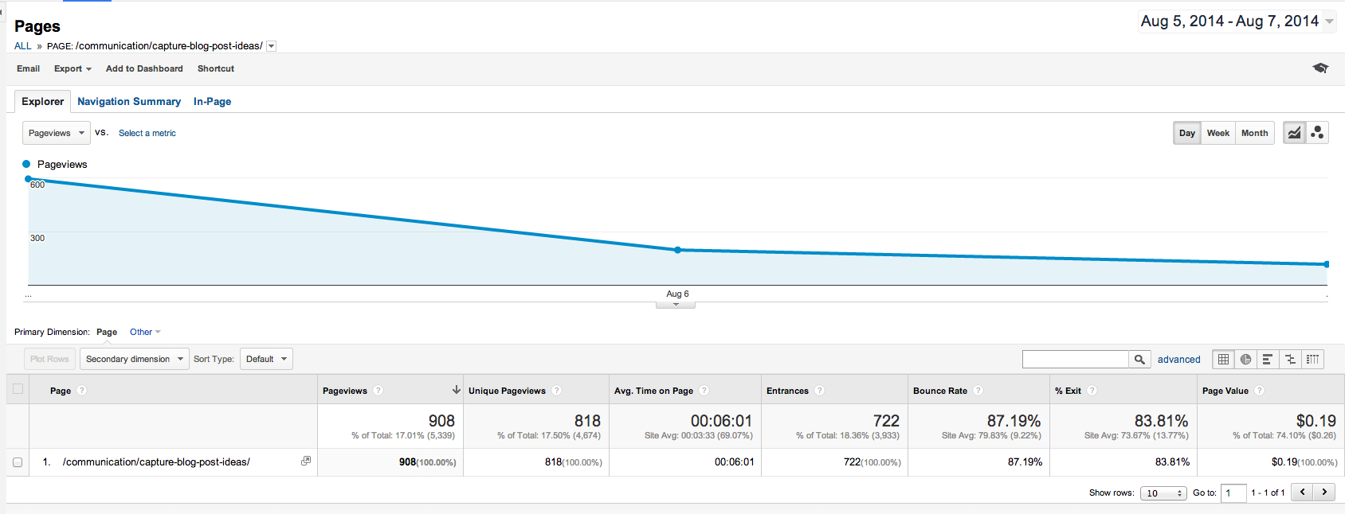Switch to the Navigation Summary tab

(129, 102)
